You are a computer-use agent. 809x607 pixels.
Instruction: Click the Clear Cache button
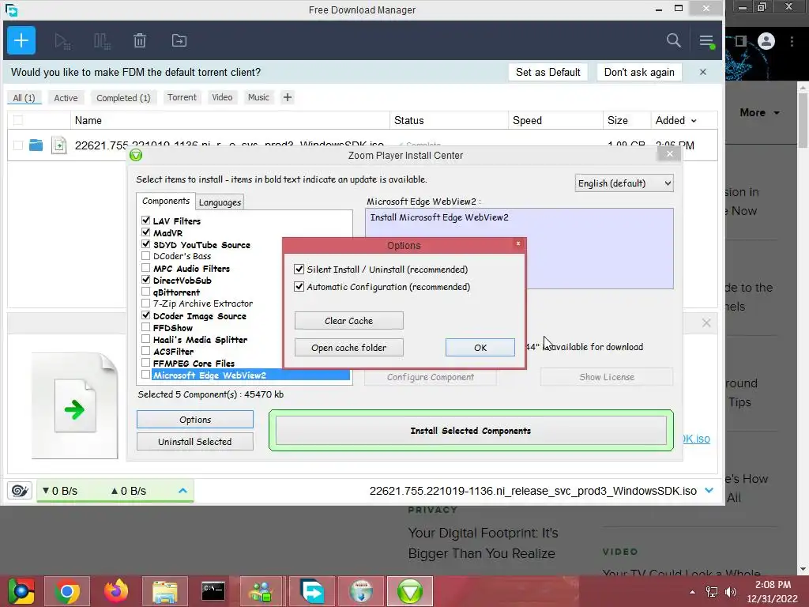[x=348, y=321]
